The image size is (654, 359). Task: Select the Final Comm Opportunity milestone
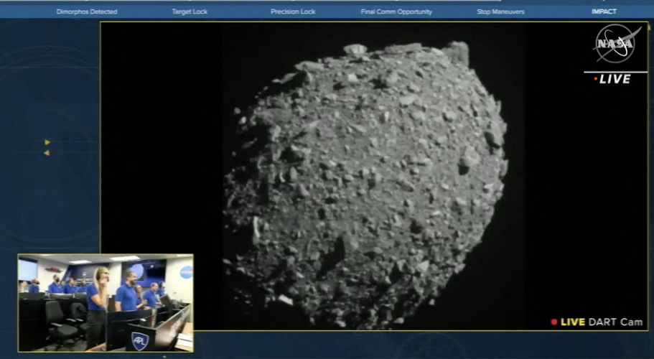tap(396, 12)
